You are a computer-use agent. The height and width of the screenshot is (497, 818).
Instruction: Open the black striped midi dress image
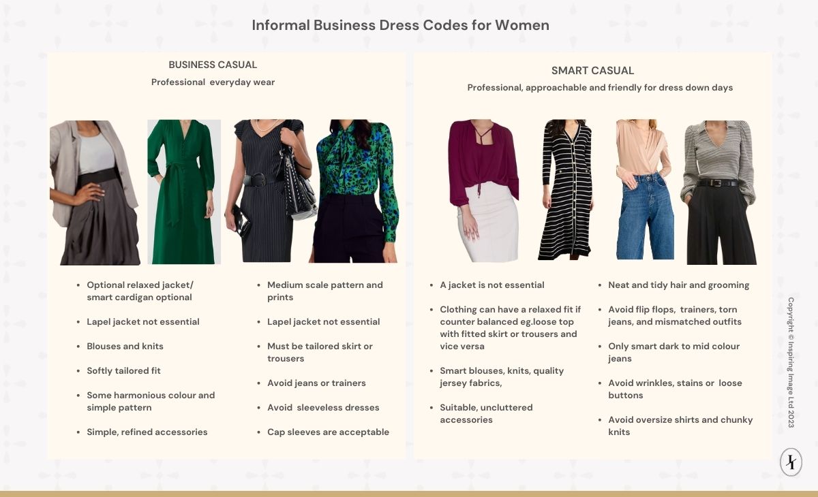tap(569, 191)
